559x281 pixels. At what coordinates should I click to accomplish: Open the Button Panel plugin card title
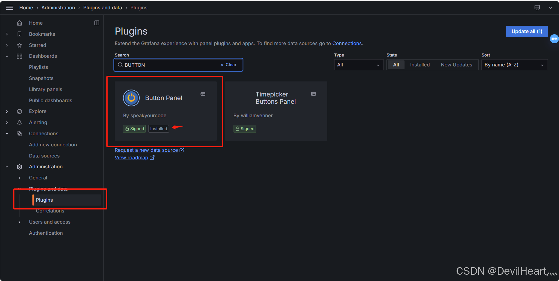click(x=163, y=98)
